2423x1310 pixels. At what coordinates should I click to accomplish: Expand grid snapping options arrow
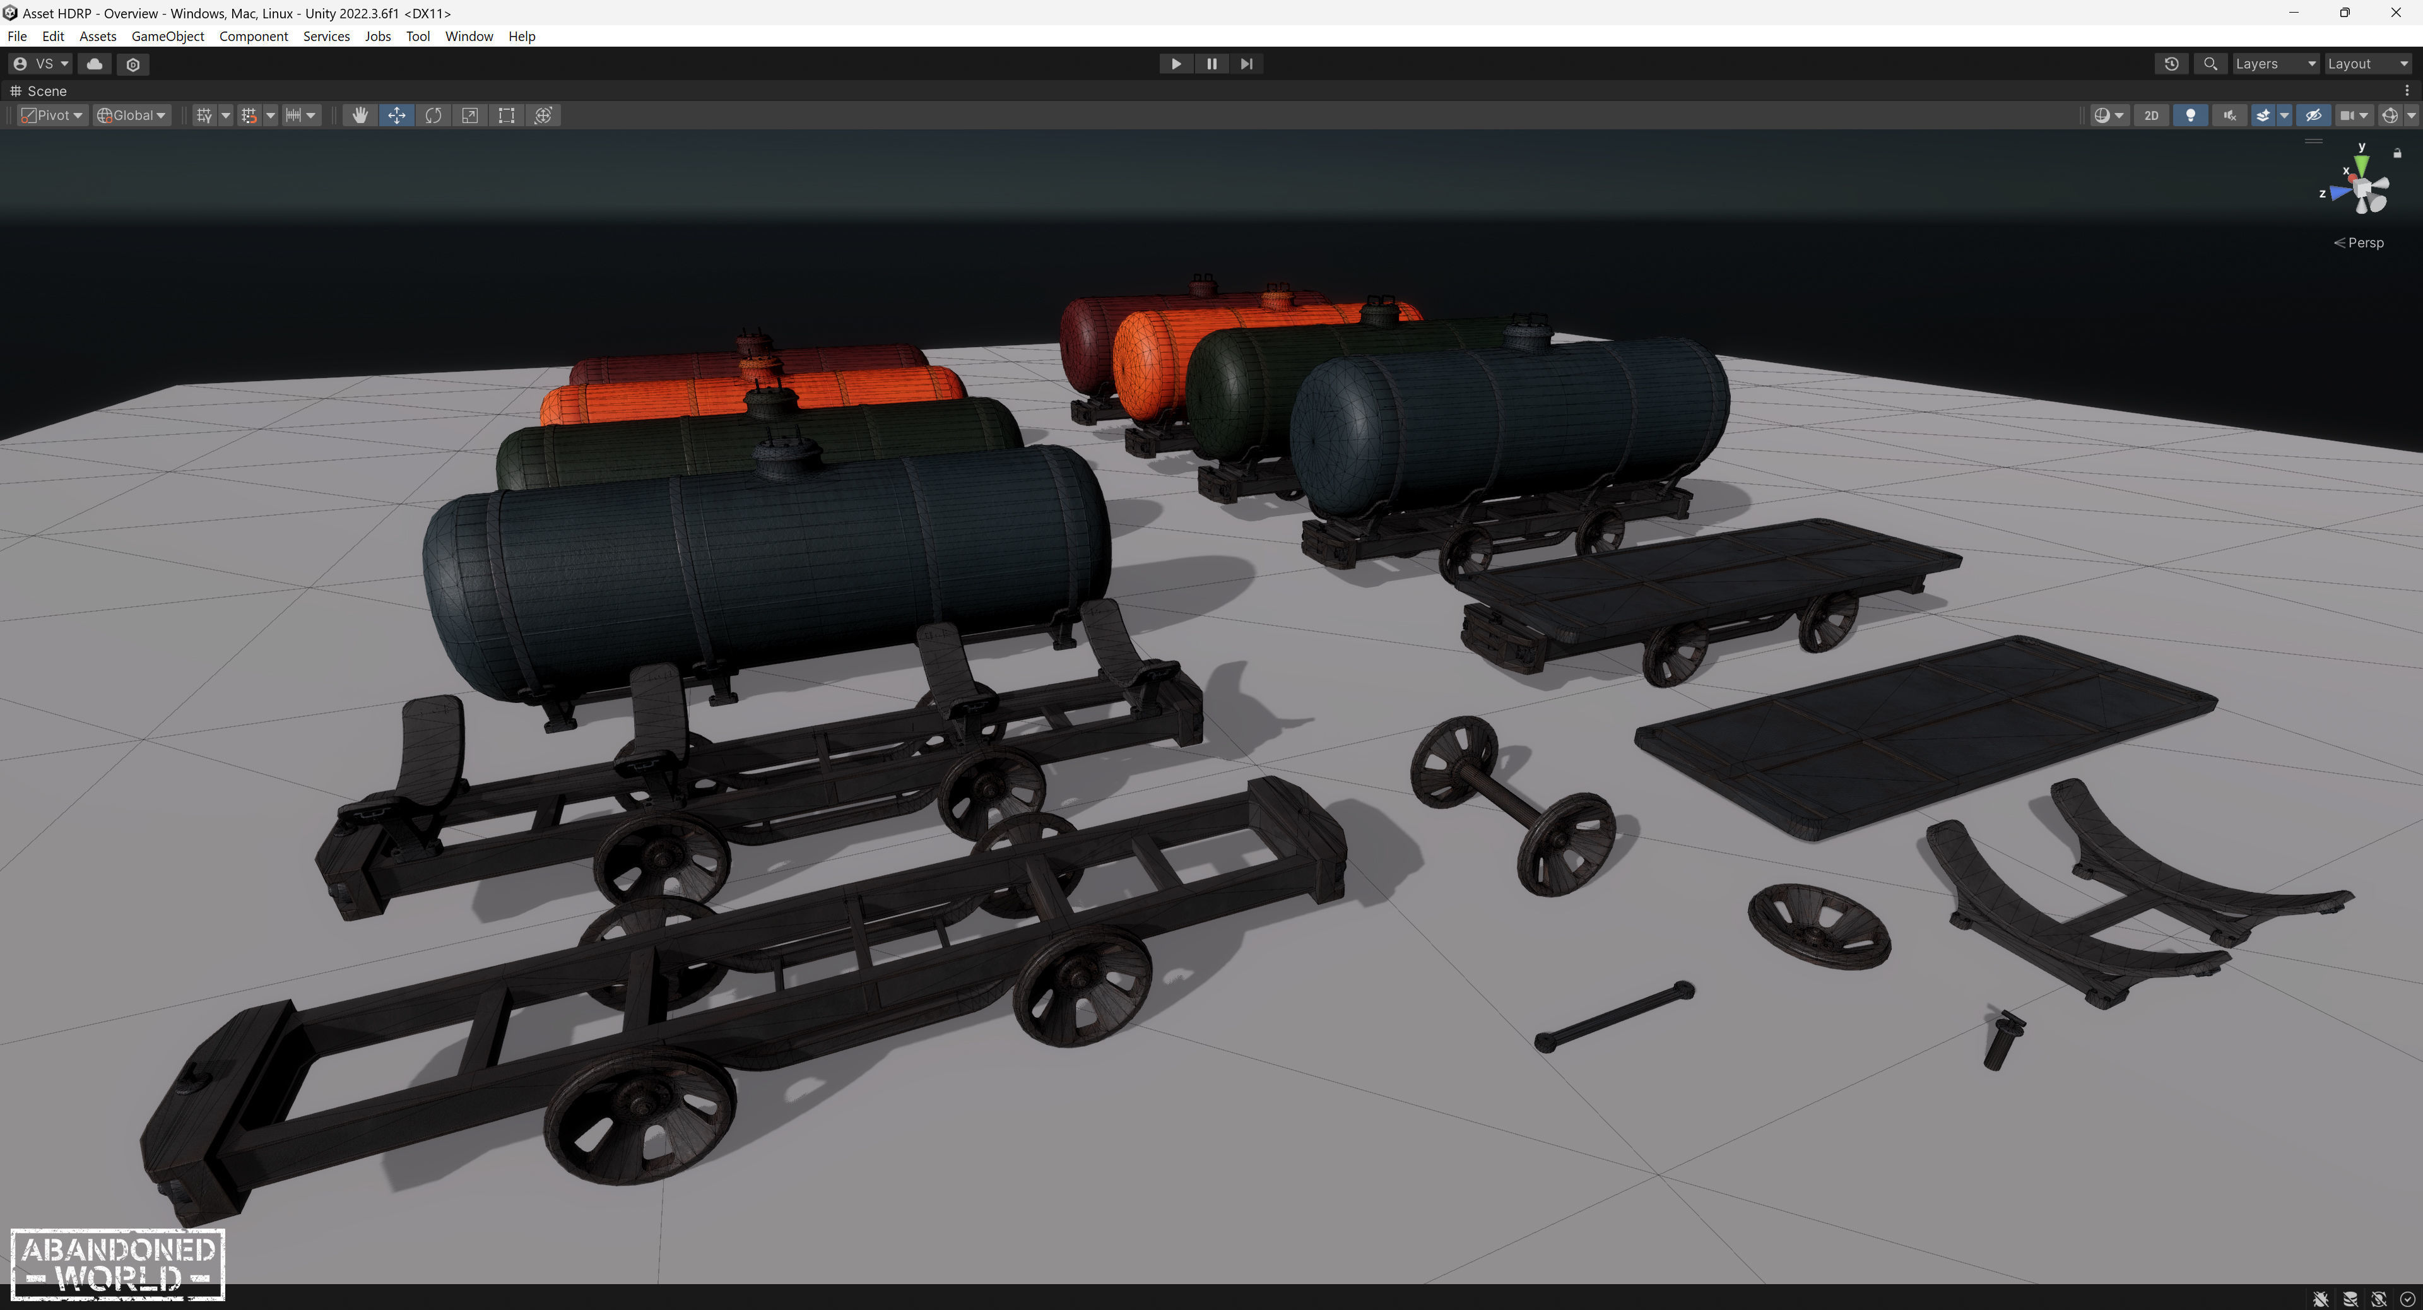click(270, 115)
